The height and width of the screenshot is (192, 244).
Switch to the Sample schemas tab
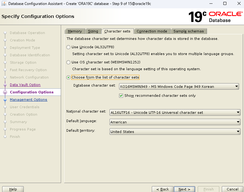(188, 31)
